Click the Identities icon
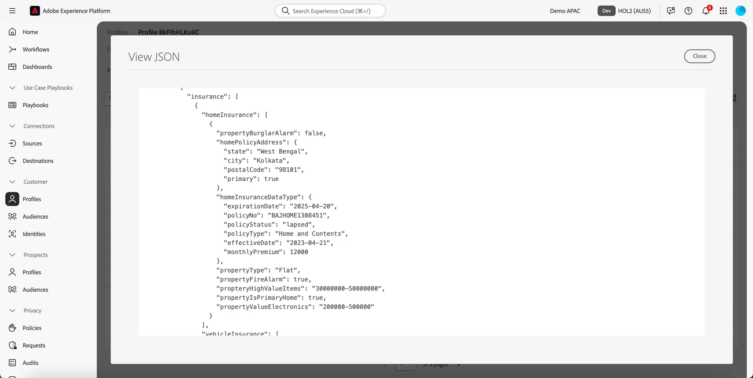The image size is (753, 378). tap(12, 234)
